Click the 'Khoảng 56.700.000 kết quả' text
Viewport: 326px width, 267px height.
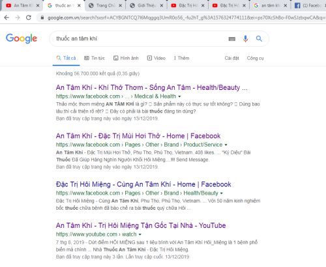(x=98, y=74)
